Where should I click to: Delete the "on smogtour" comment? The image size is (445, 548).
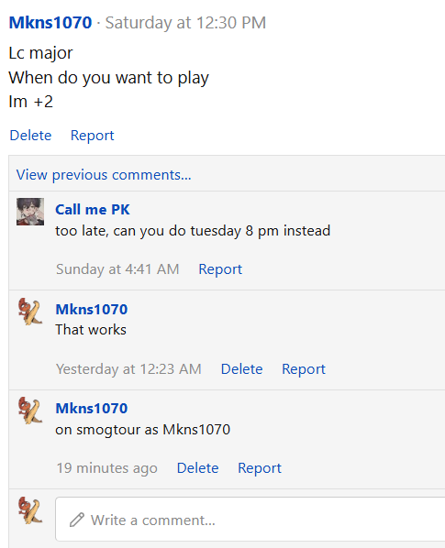(x=197, y=468)
